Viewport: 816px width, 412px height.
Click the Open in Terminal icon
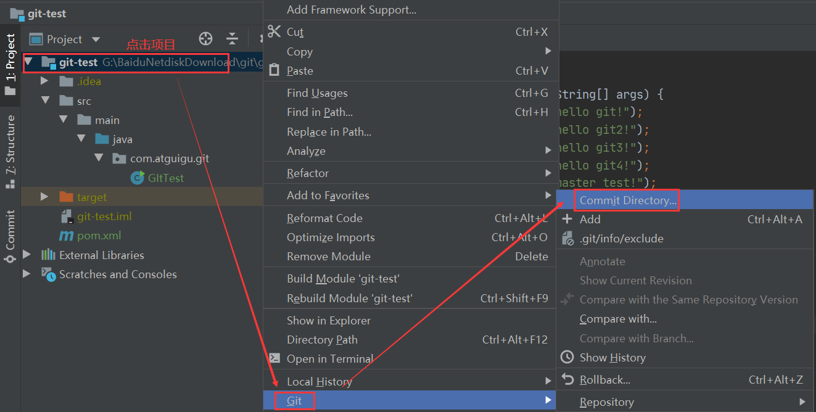(x=275, y=358)
